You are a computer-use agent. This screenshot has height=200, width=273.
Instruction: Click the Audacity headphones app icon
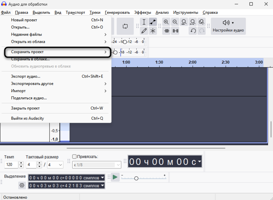[4, 4]
